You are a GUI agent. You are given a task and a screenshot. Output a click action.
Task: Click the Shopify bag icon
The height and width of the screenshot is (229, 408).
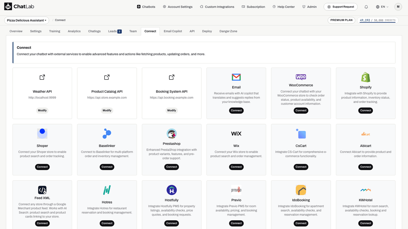pyautogui.click(x=365, y=77)
